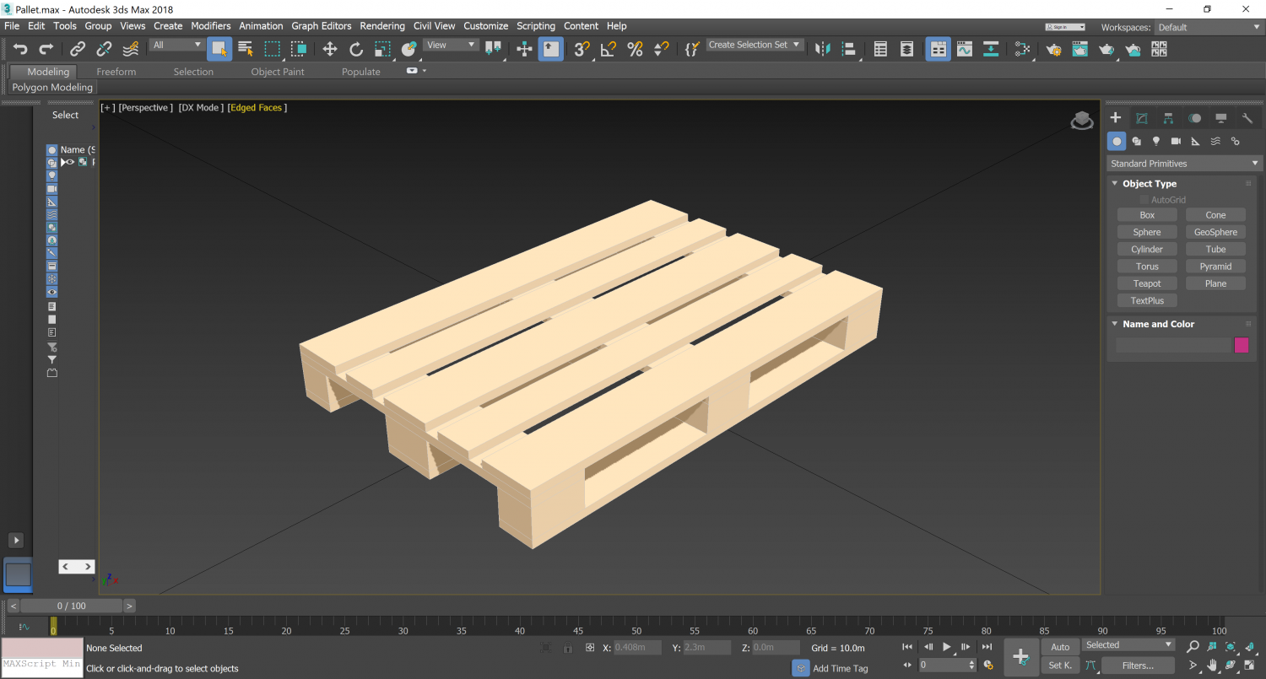Viewport: 1266px width, 679px height.
Task: Select the Select and Rotate tool
Action: coord(355,48)
